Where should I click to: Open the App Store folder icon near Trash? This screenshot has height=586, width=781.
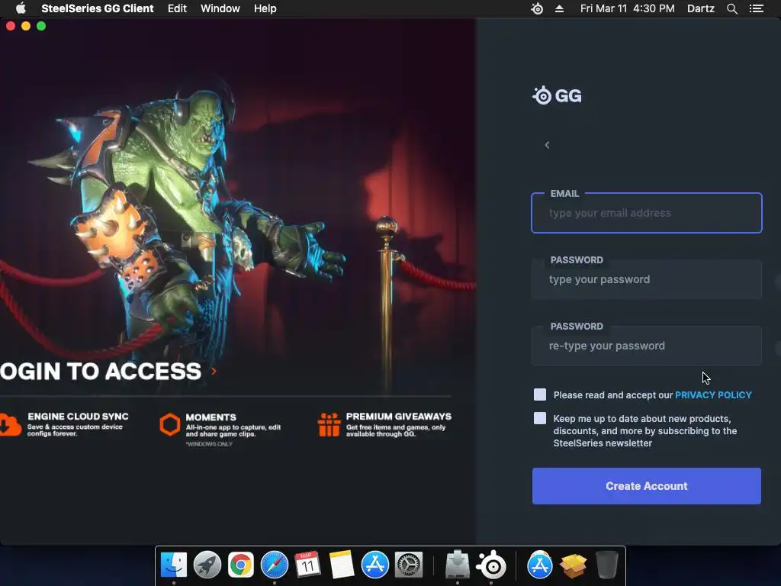coord(540,565)
